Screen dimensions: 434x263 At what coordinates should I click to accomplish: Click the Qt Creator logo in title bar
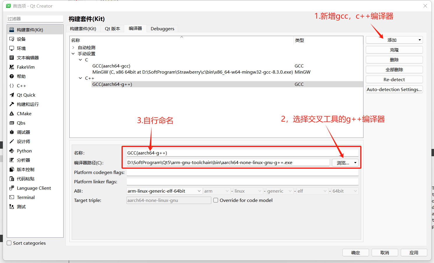coord(8,6)
